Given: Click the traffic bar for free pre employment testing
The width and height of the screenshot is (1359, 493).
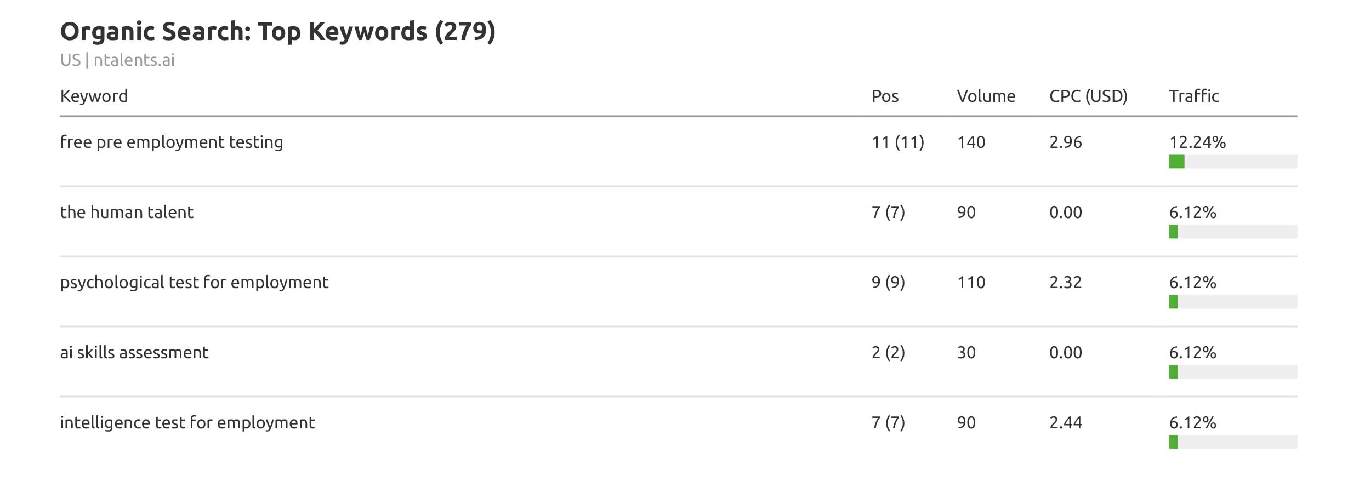Looking at the screenshot, I should click(x=1232, y=162).
